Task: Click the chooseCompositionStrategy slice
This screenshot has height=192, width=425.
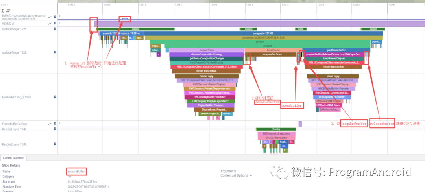Action: pos(207,54)
